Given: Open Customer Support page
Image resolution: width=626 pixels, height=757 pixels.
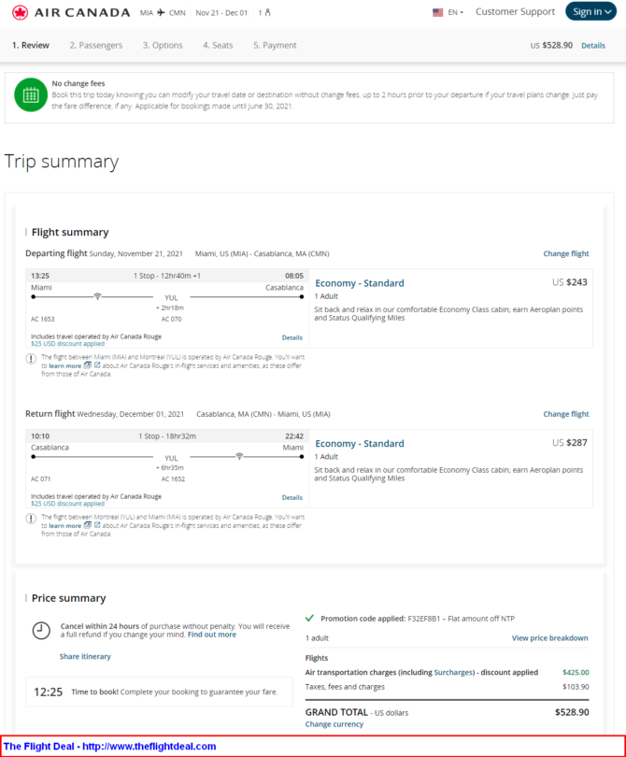Looking at the screenshot, I should 515,11.
